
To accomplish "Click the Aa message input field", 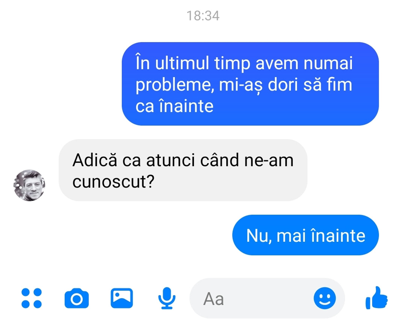I will pyautogui.click(x=267, y=298).
